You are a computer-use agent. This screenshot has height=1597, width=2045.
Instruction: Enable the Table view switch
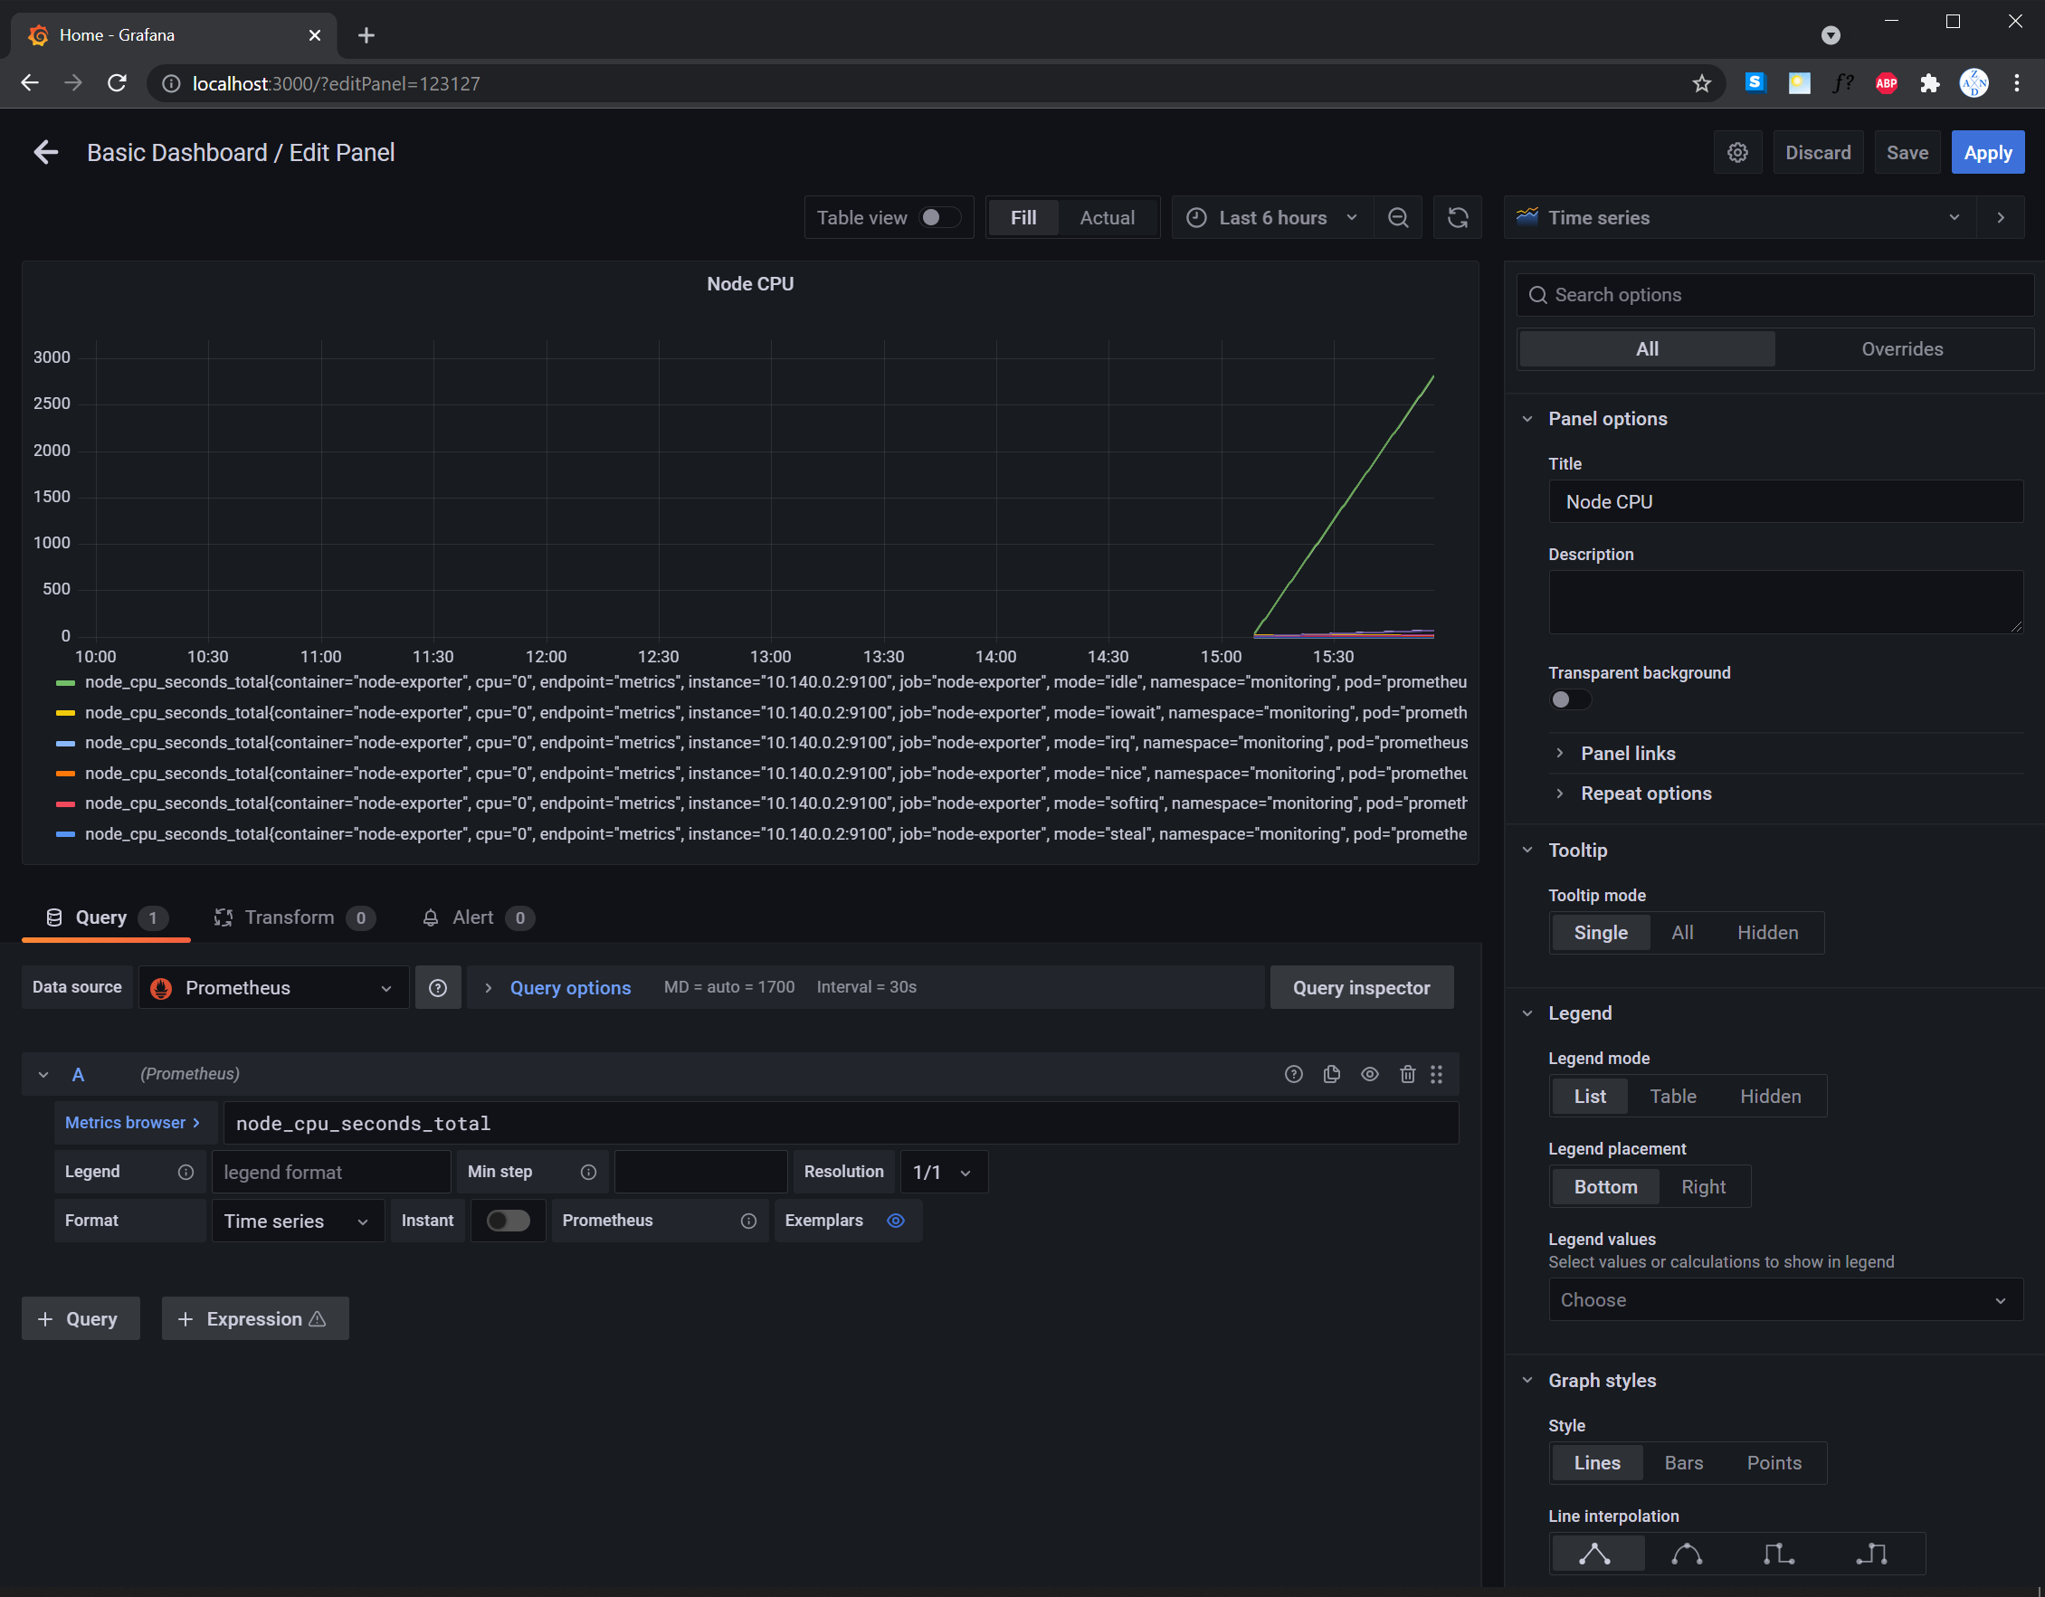tap(939, 217)
